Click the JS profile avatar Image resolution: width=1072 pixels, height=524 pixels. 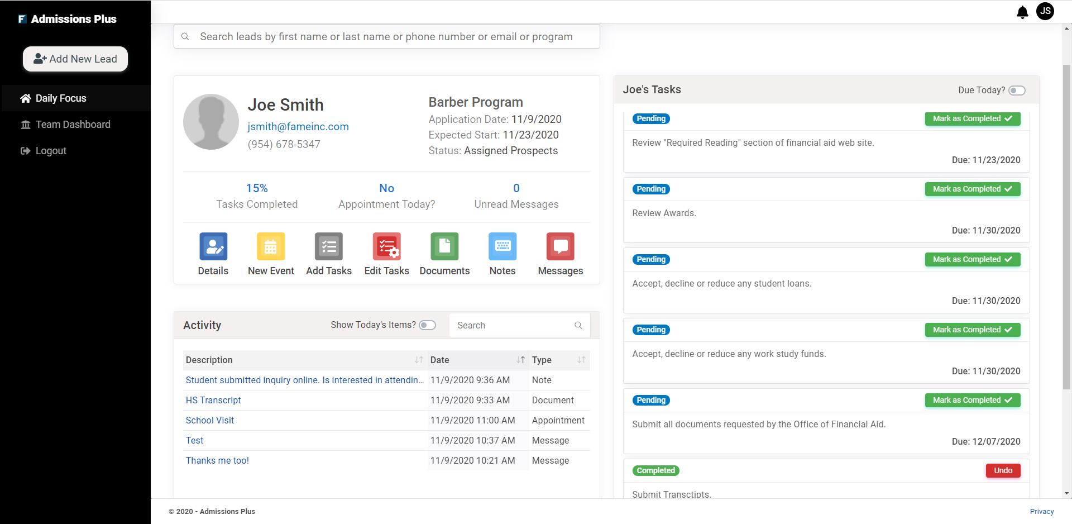click(x=1045, y=11)
